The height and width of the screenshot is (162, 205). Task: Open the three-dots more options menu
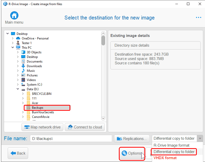click(199, 17)
